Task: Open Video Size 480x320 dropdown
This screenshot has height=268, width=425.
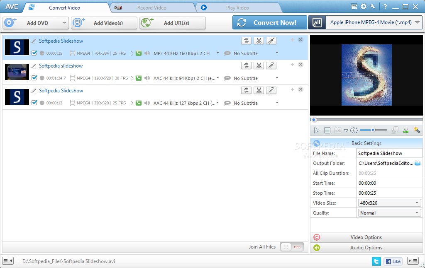Action: [389, 203]
